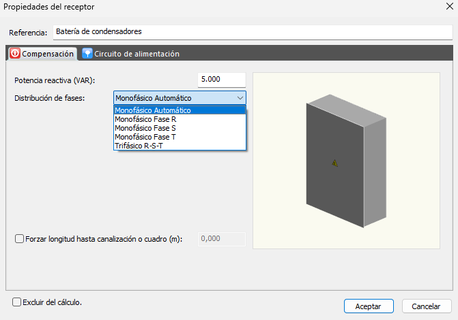Click the small marker on the 3D cabinet
This screenshot has height=320, width=458.
[x=335, y=163]
